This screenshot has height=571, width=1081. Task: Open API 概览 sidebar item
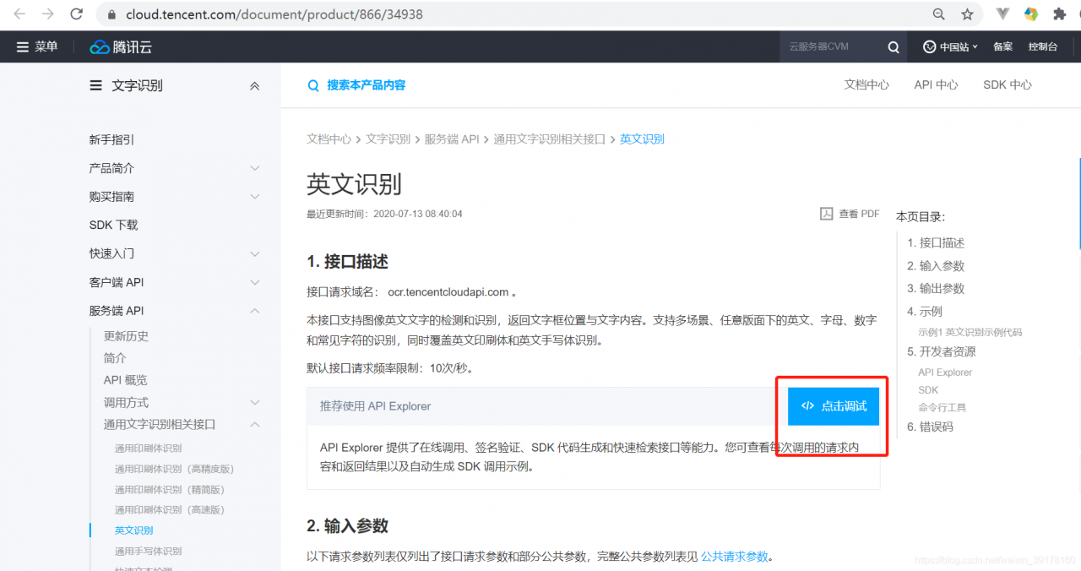pyautogui.click(x=125, y=380)
